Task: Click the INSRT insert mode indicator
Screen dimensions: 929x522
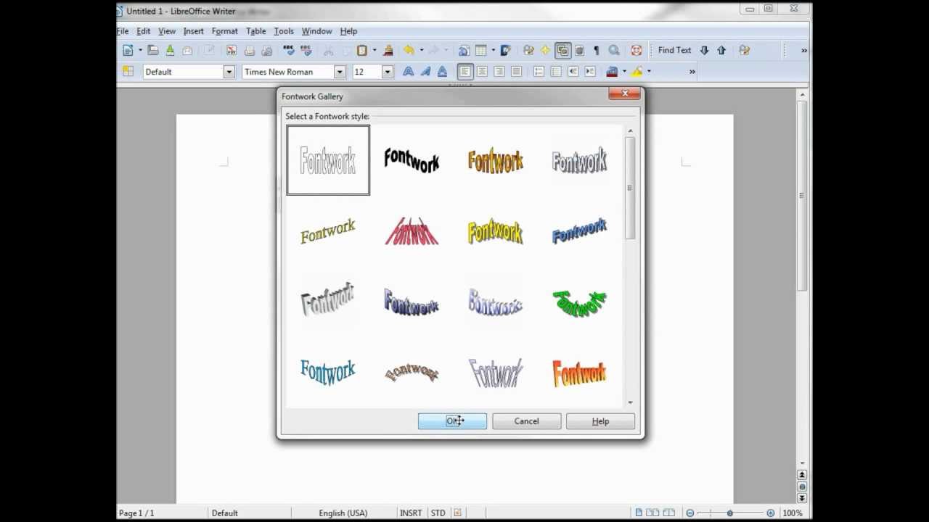Action: click(x=411, y=513)
